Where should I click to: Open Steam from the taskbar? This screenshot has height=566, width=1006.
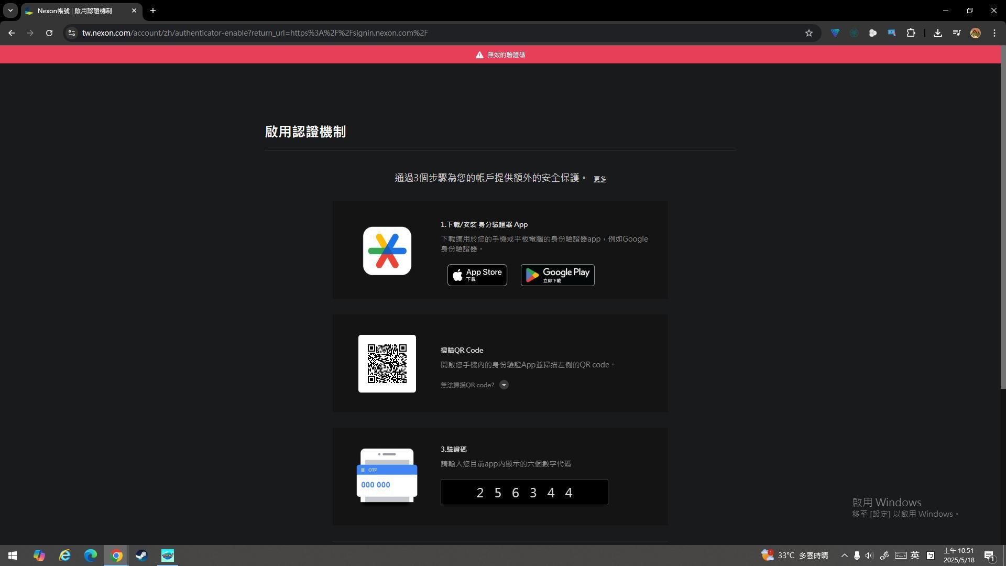point(141,556)
